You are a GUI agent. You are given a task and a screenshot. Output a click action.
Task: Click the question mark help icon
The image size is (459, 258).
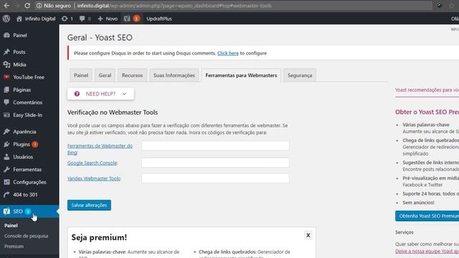pyautogui.click(x=77, y=94)
